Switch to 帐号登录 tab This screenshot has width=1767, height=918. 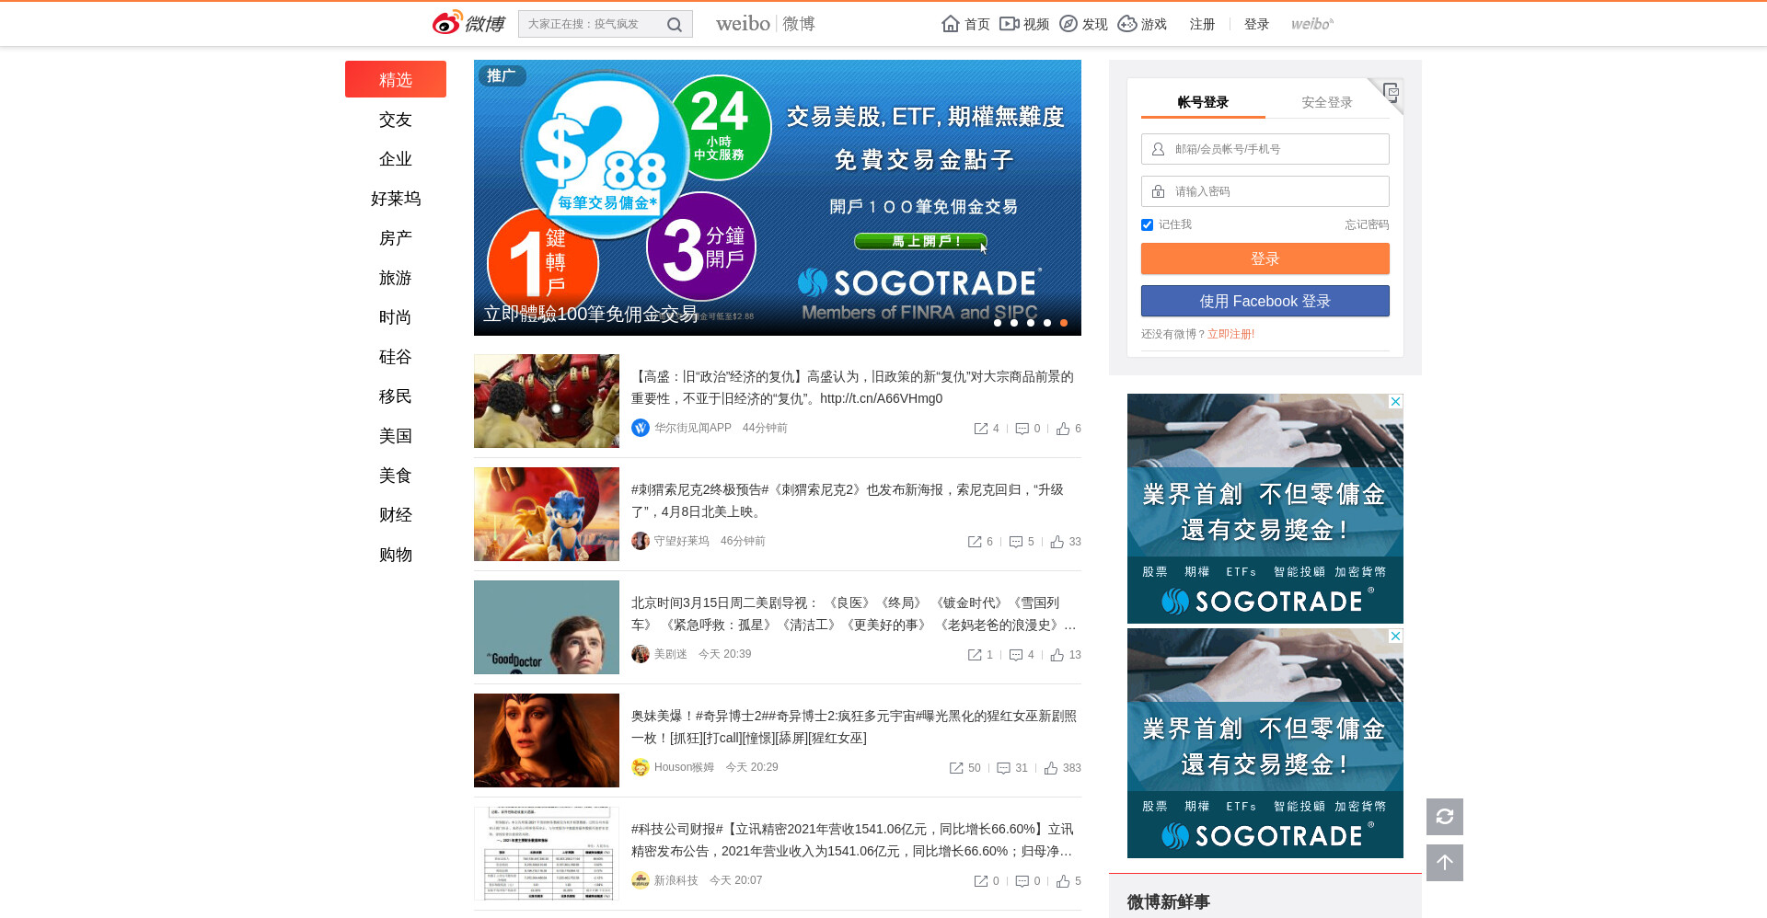click(x=1203, y=102)
